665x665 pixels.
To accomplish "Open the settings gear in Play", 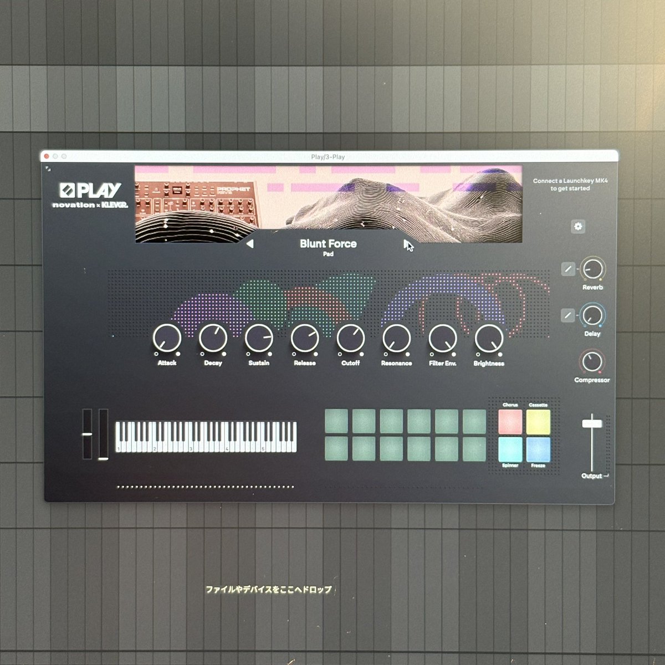I will point(578,226).
